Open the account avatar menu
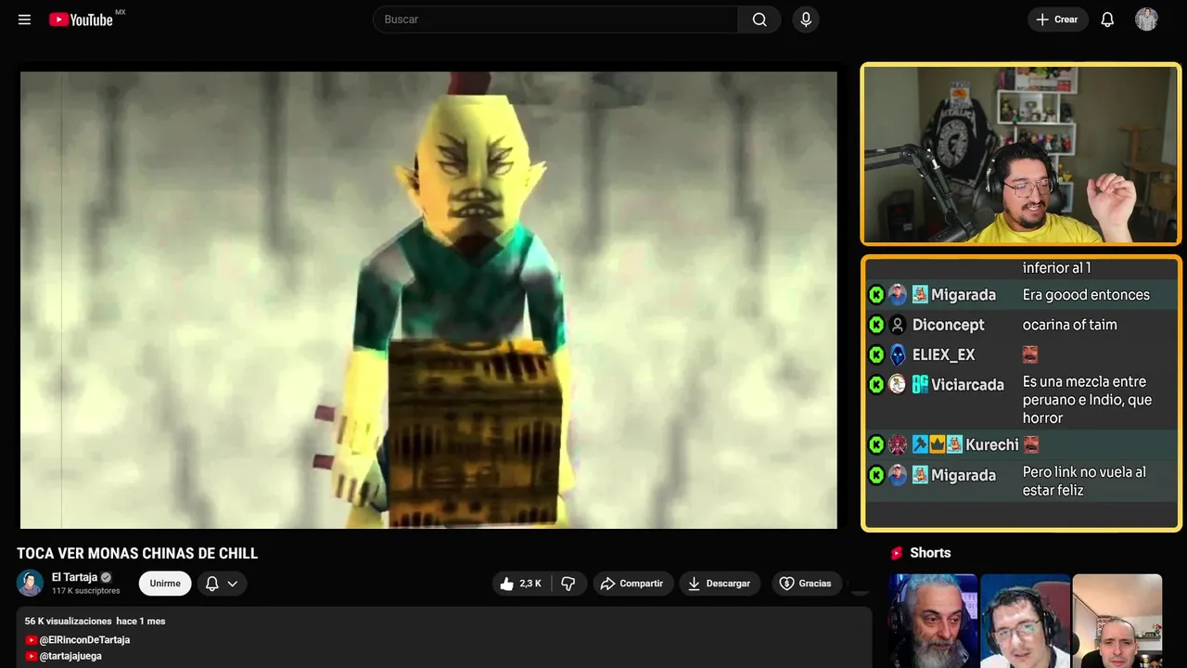 [x=1146, y=19]
